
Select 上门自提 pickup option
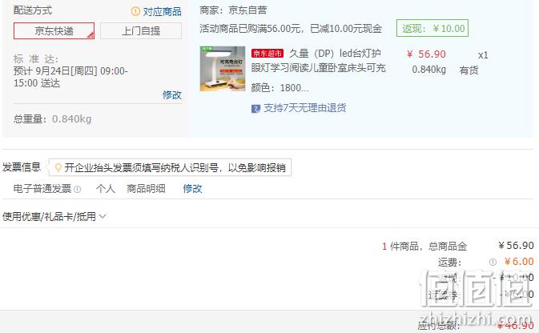141,31
